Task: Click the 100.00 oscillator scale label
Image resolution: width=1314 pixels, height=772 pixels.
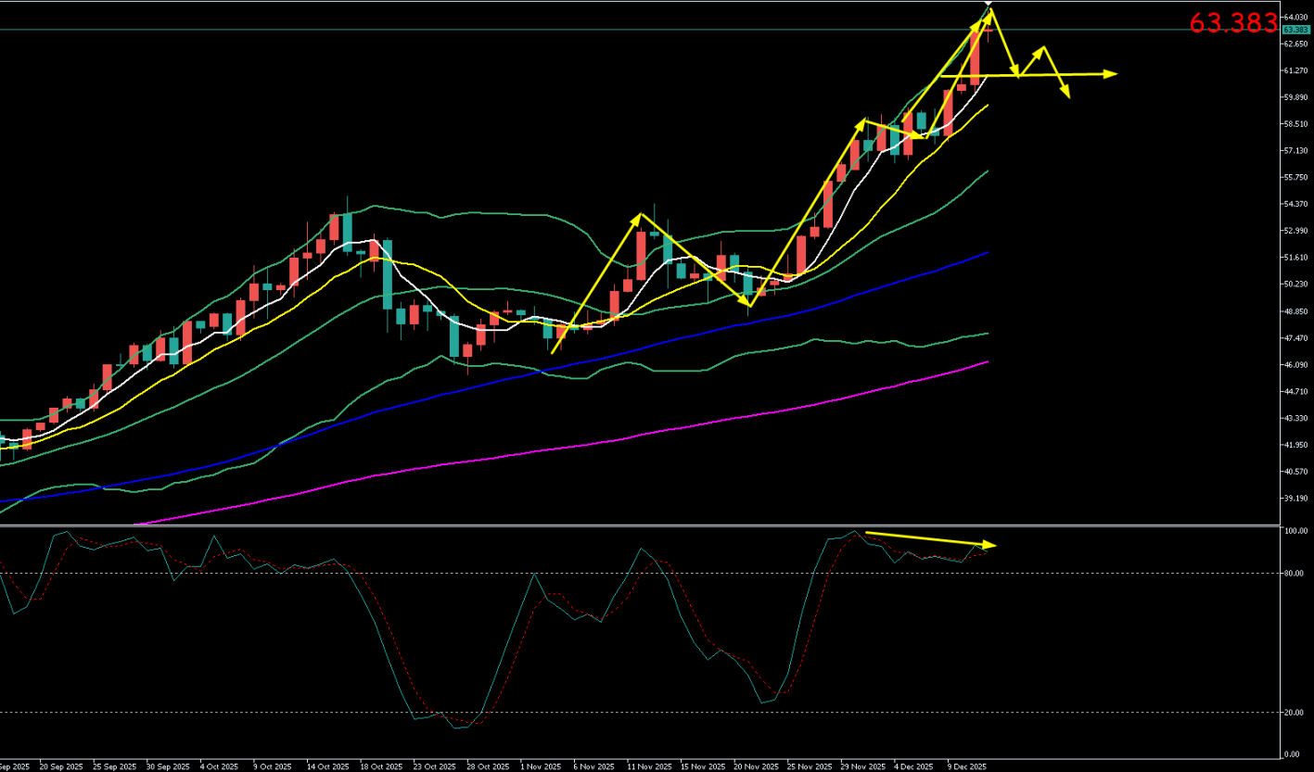Action: 1295,532
